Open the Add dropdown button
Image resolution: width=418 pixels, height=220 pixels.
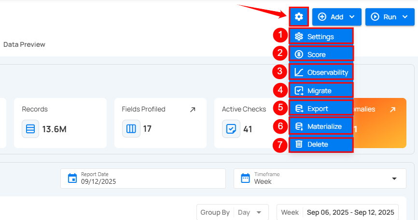[x=336, y=17]
